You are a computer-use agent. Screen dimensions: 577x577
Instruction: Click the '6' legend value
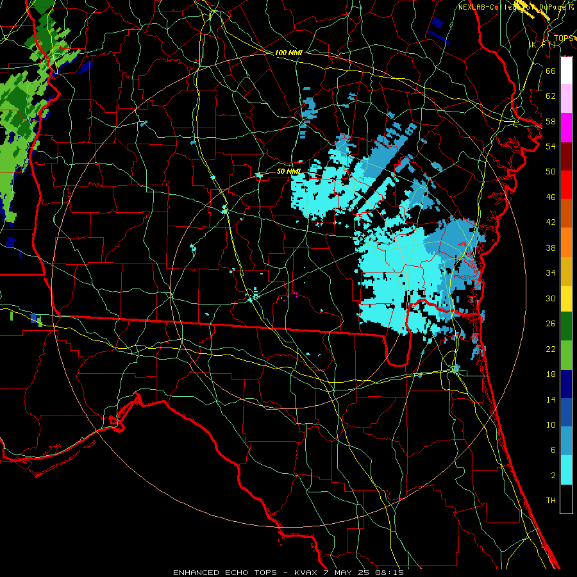(553, 450)
